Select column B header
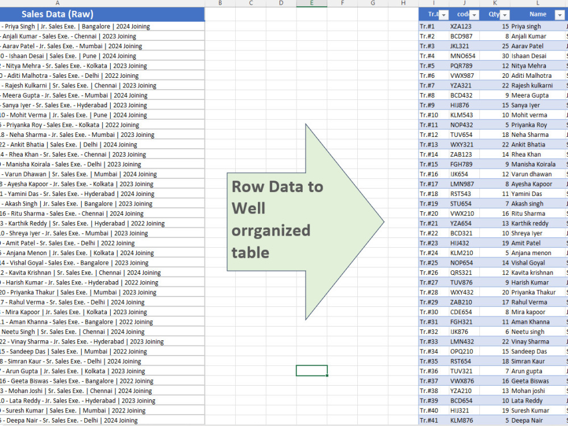The height and width of the screenshot is (426, 568). click(220, 3)
